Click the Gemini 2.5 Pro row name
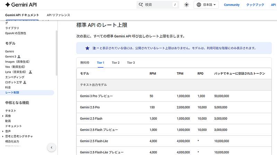This screenshot has height=155, width=277. click(90, 107)
